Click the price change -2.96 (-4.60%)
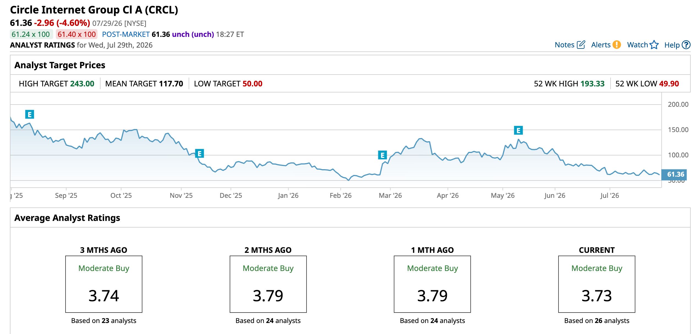Viewport: 694px width, 334px height. point(62,23)
